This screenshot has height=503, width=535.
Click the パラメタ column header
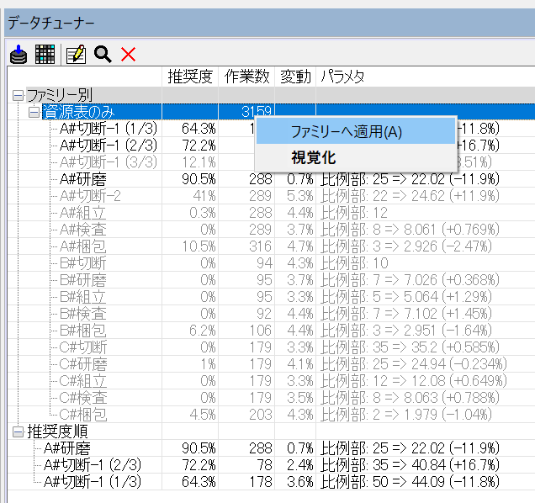[x=343, y=77]
